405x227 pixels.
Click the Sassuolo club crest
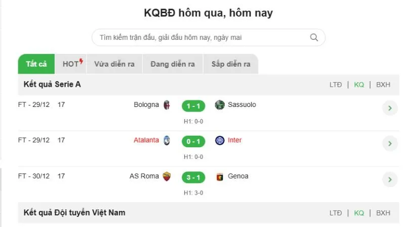tap(219, 105)
